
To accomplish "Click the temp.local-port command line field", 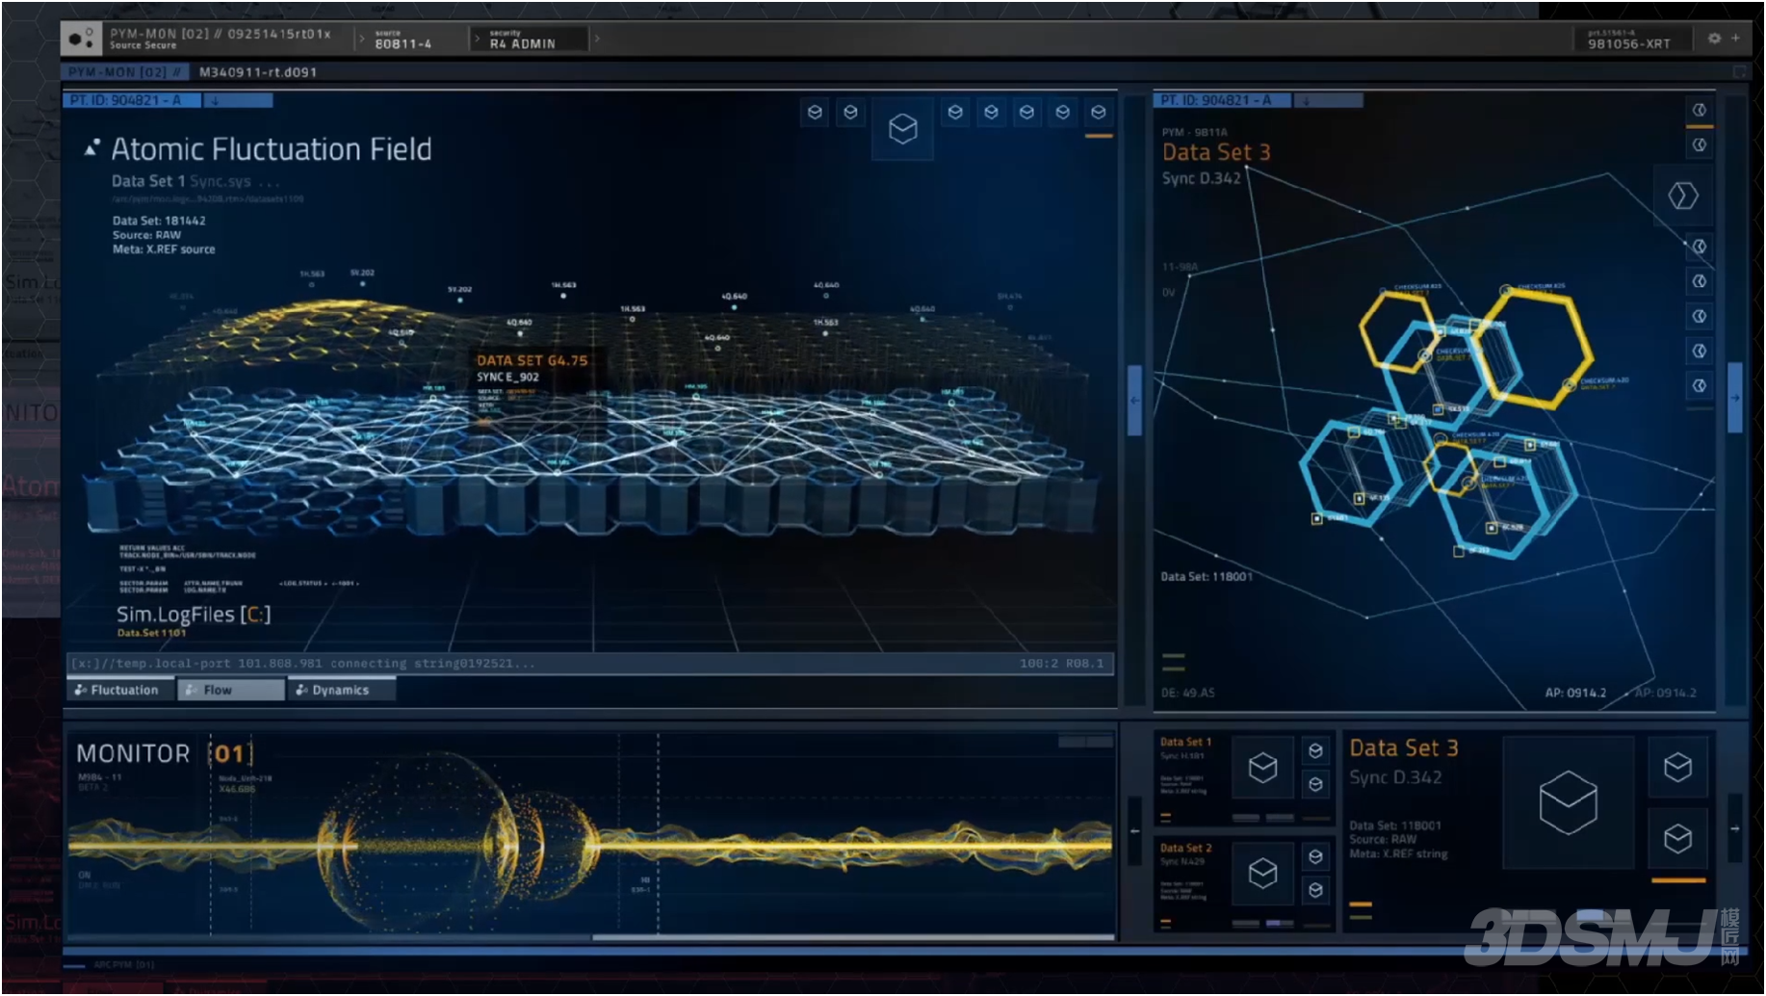I will (x=591, y=663).
